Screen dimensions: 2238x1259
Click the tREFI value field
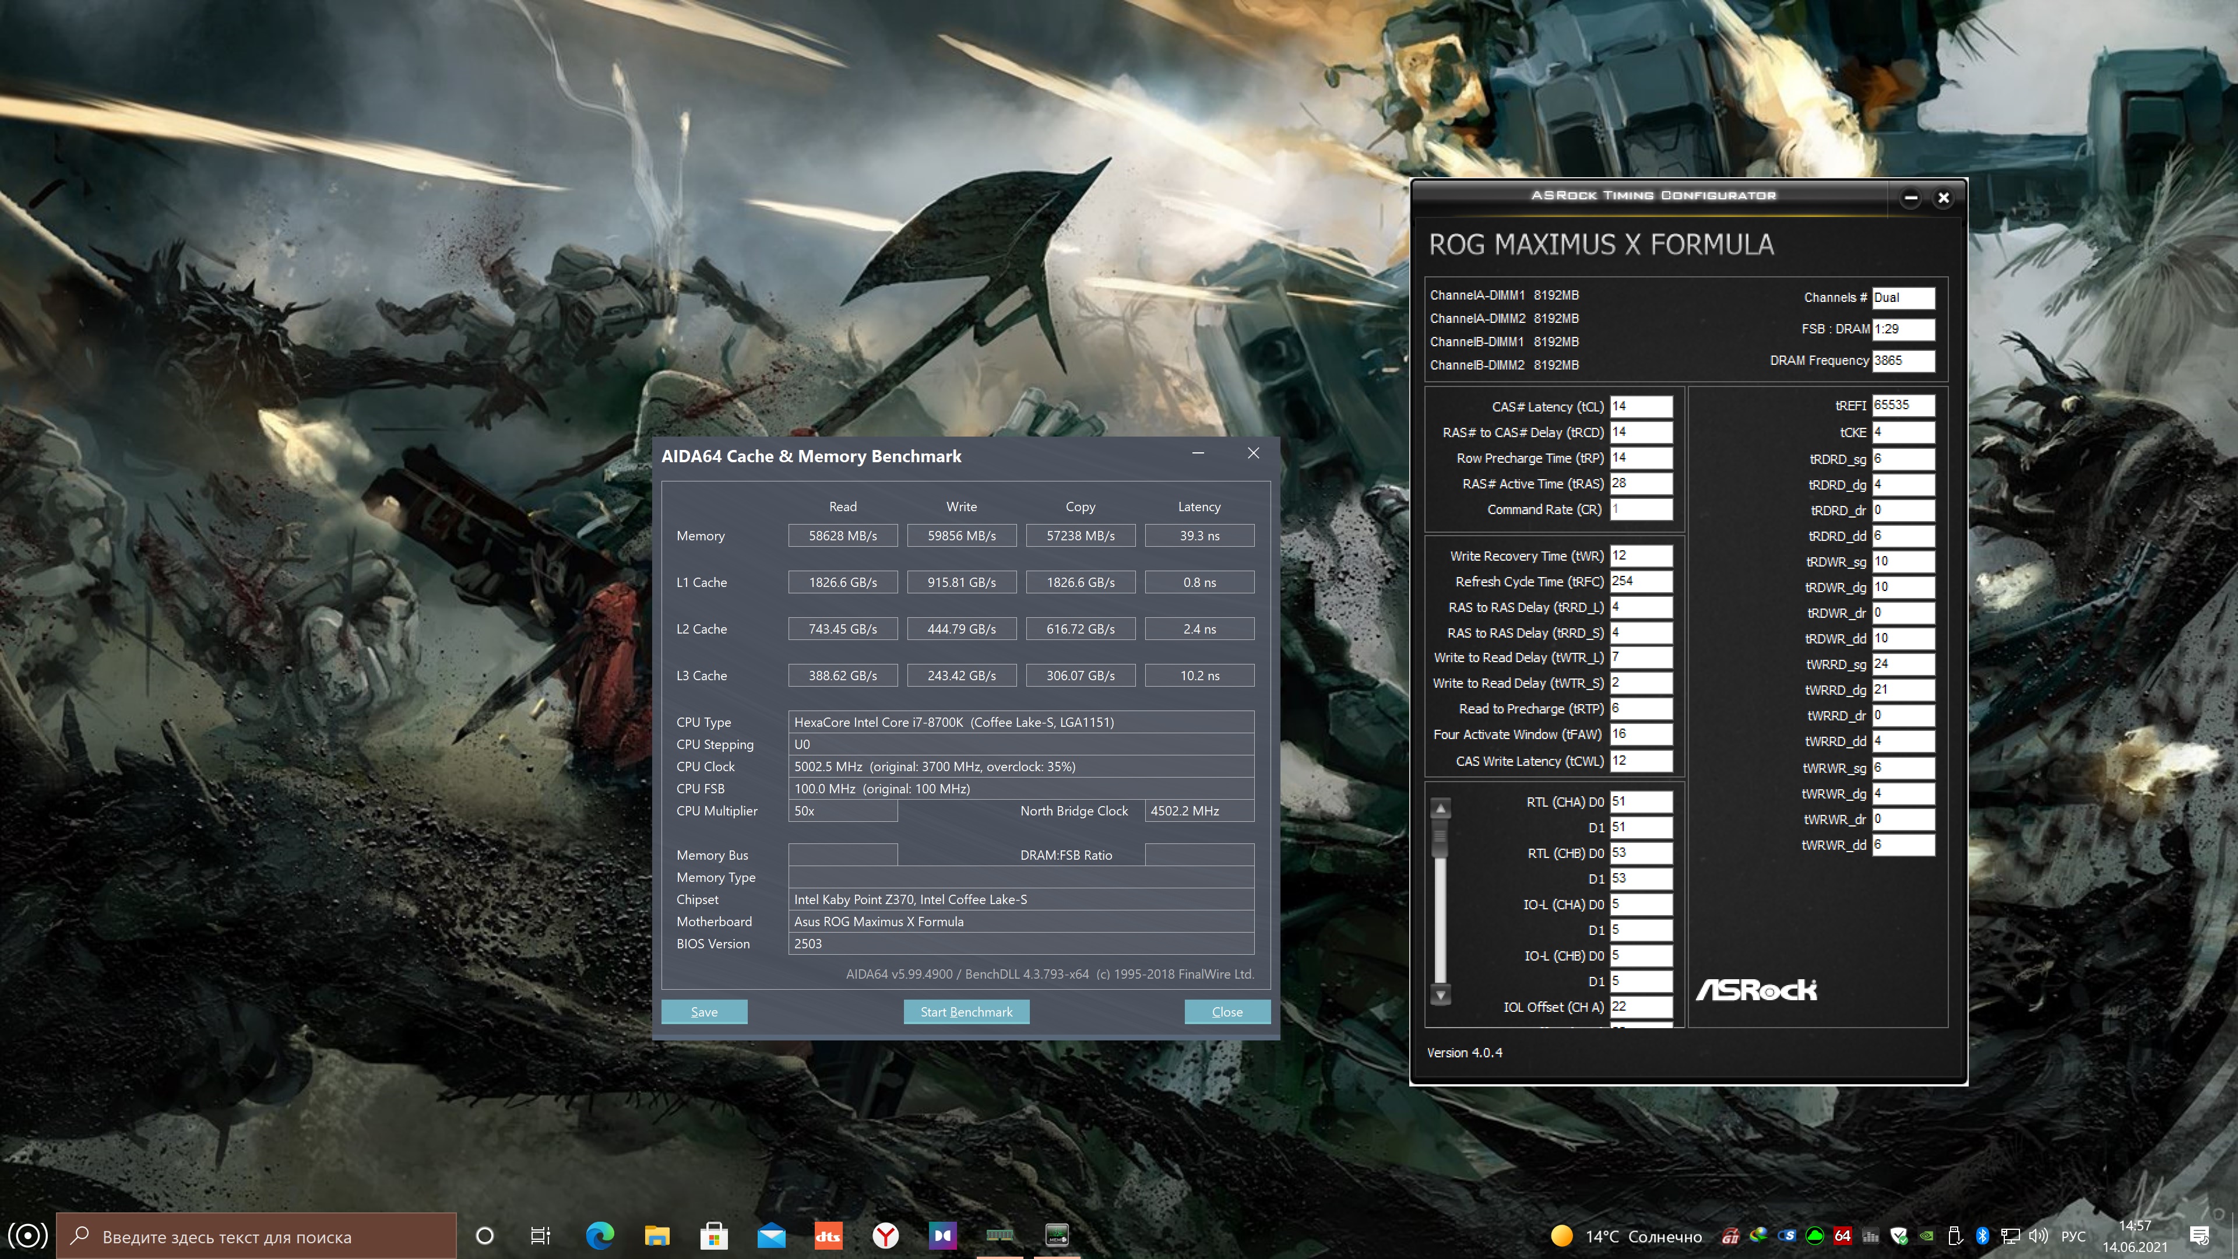click(1903, 405)
